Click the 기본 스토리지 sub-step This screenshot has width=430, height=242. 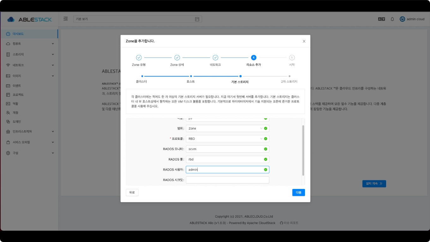coord(240,79)
